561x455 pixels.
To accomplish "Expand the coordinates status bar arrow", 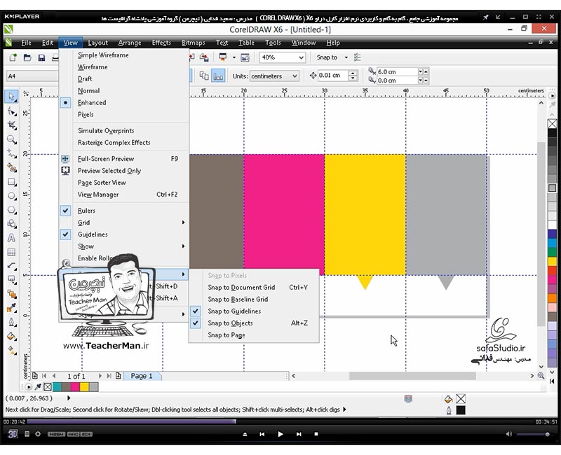I will (69, 398).
